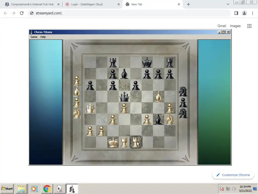Click the black pawn on f7
Viewport: 258px width, 194px height.
tap(147, 74)
